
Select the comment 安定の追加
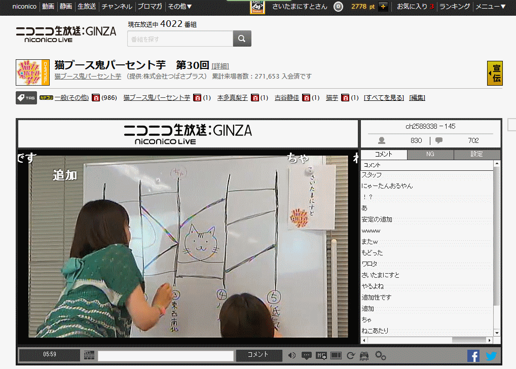(427, 219)
